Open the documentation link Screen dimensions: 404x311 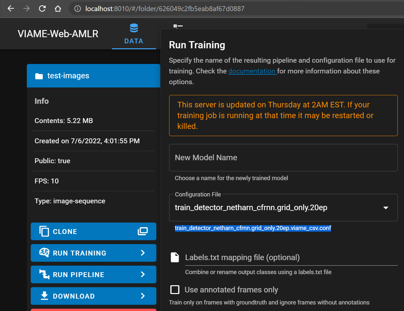coord(252,71)
